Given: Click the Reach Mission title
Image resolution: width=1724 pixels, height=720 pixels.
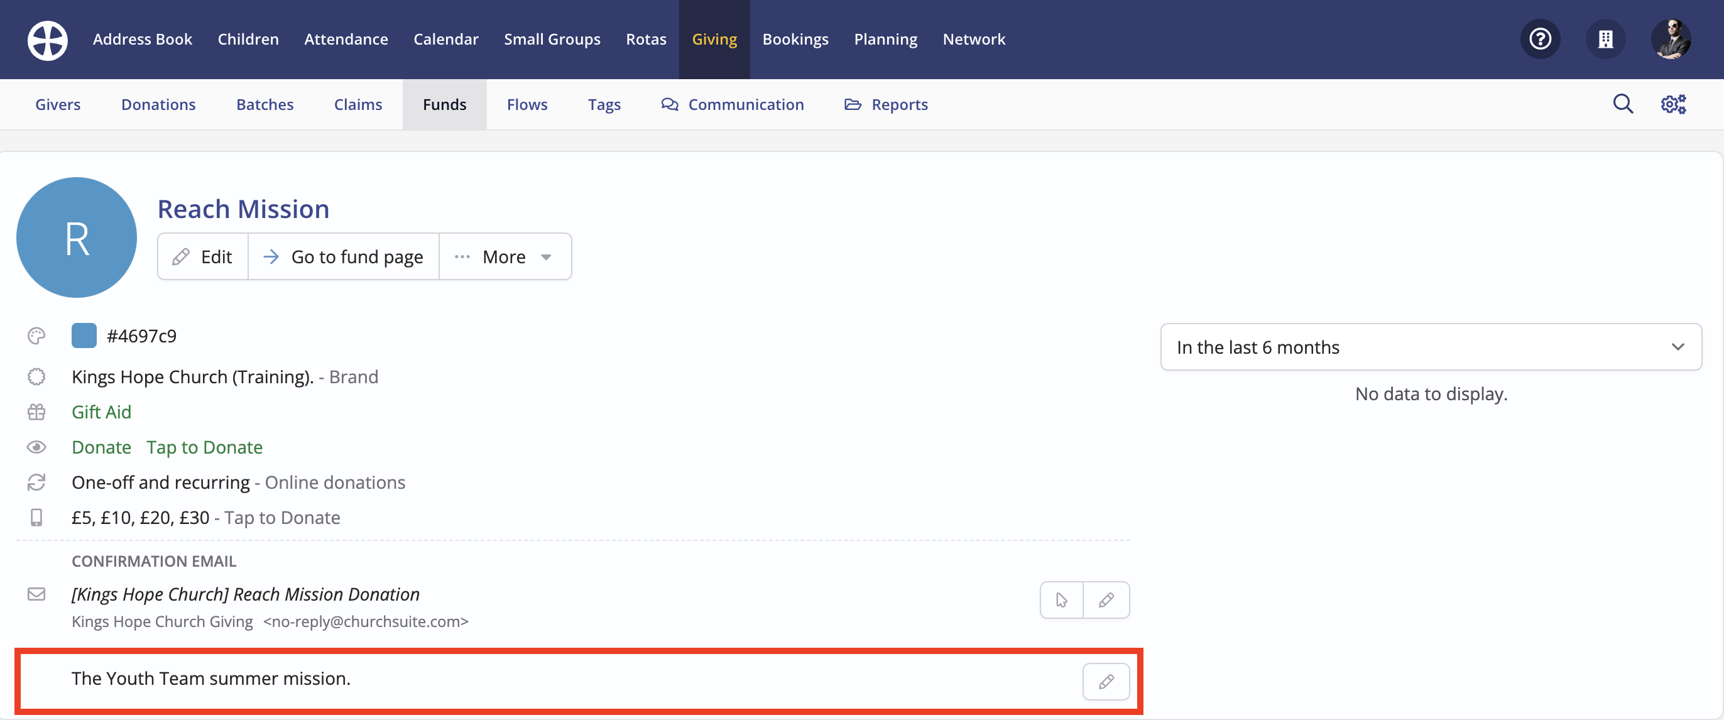Looking at the screenshot, I should click(243, 209).
